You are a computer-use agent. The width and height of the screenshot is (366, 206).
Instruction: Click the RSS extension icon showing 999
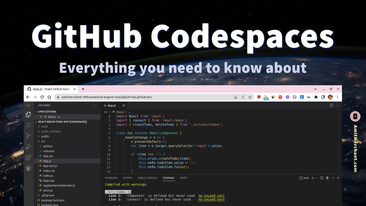pyautogui.click(x=266, y=97)
